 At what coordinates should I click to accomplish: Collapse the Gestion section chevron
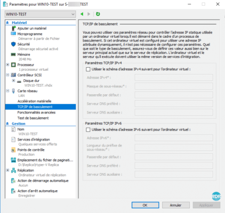point(7,124)
